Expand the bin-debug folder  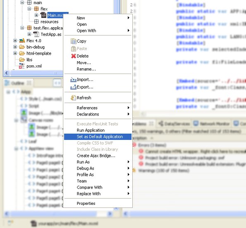click(15, 47)
